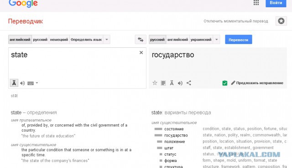Clear the source text with X
This screenshot has height=168, width=292.
(141, 53)
